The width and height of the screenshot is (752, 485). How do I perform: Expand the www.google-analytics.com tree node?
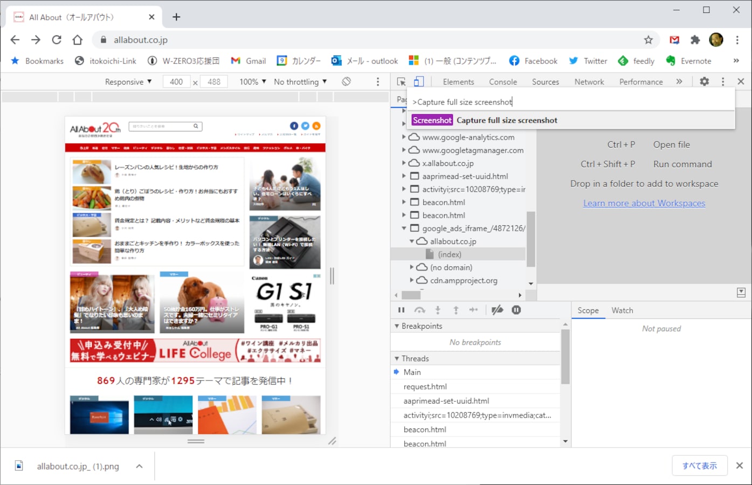[x=404, y=137]
